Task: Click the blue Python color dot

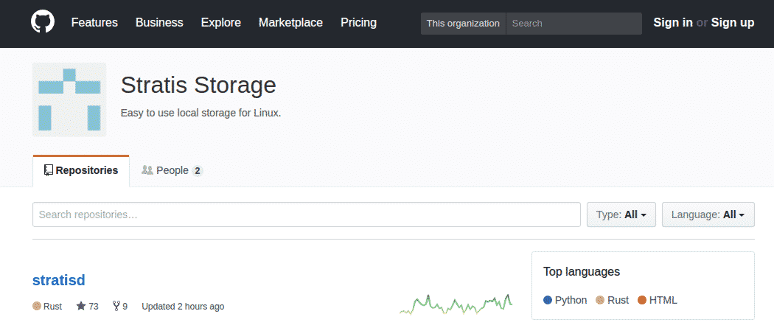Action: coord(548,300)
